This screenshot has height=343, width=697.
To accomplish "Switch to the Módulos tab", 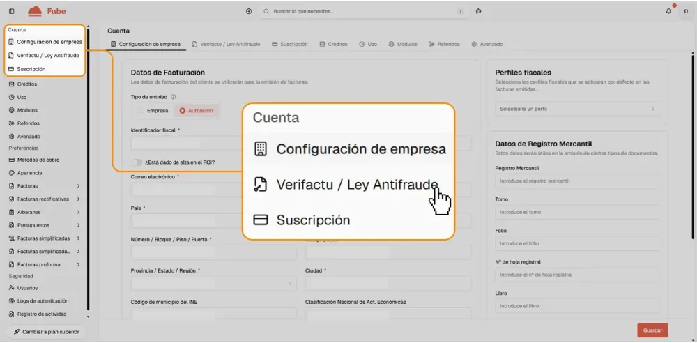I will pyautogui.click(x=403, y=44).
